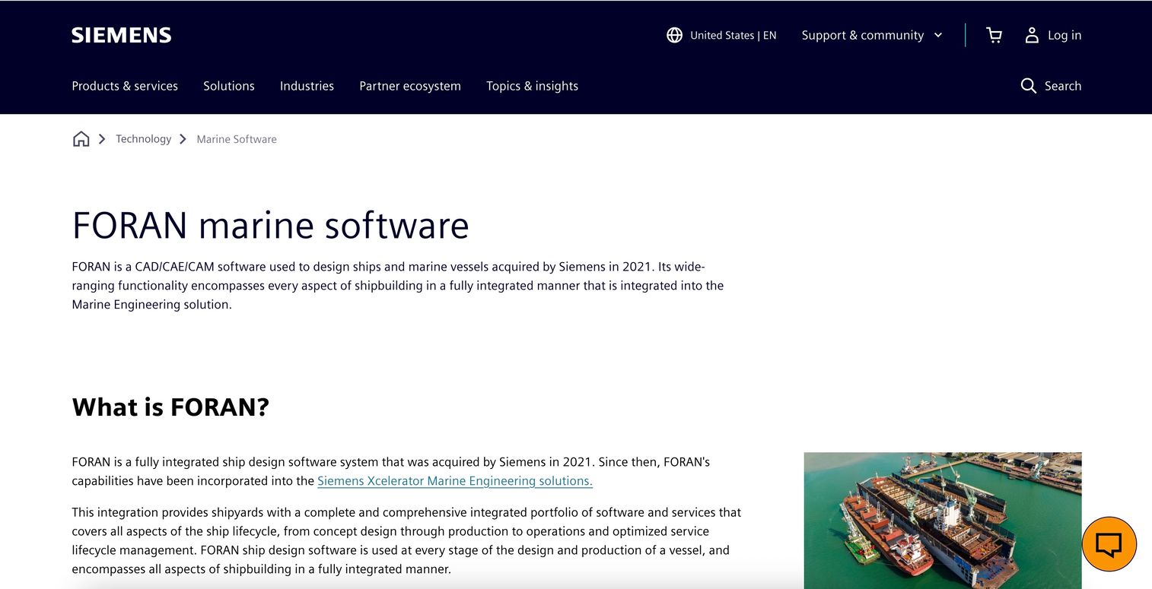Open the Industries menu
This screenshot has height=589, width=1152.
click(x=307, y=86)
